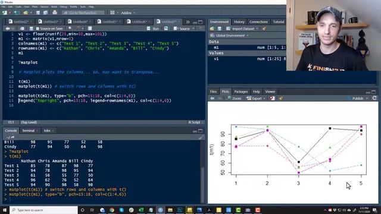Open the Edit menu
381x214 pixels.
(x=11, y=7)
